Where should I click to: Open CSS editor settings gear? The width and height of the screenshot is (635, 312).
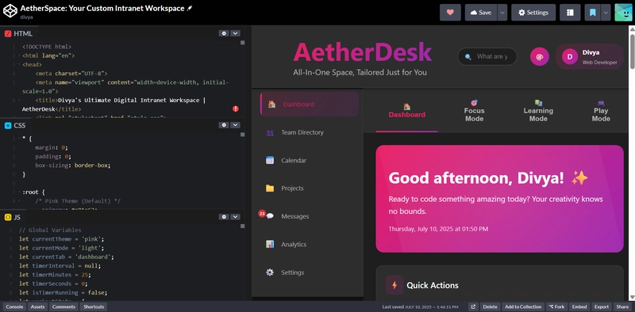pyautogui.click(x=224, y=125)
